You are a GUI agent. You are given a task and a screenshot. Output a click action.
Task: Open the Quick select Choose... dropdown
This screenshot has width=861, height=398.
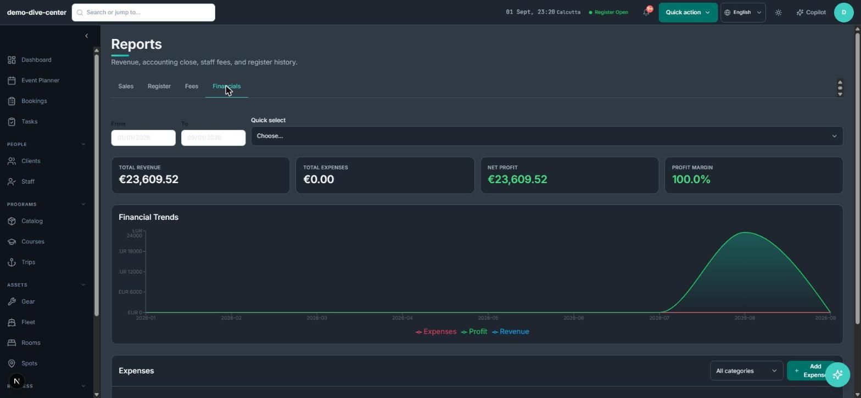(546, 136)
